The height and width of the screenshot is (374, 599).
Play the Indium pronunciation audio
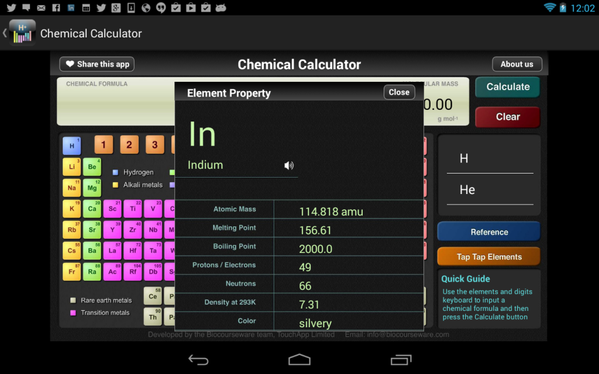point(288,165)
